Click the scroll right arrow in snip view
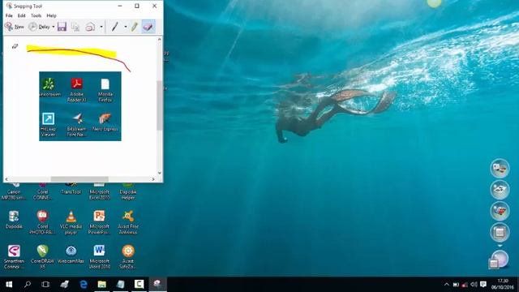Screen dimensions: 519x292 pyautogui.click(x=153, y=179)
